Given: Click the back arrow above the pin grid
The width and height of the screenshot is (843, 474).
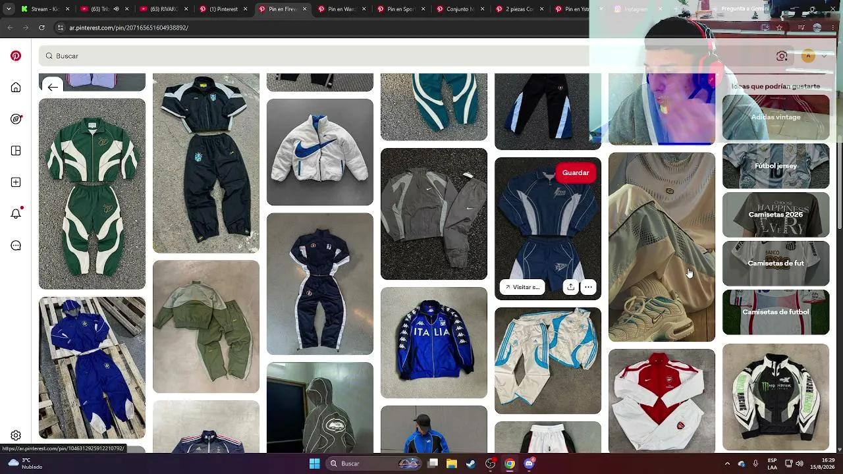Looking at the screenshot, I should (x=53, y=87).
